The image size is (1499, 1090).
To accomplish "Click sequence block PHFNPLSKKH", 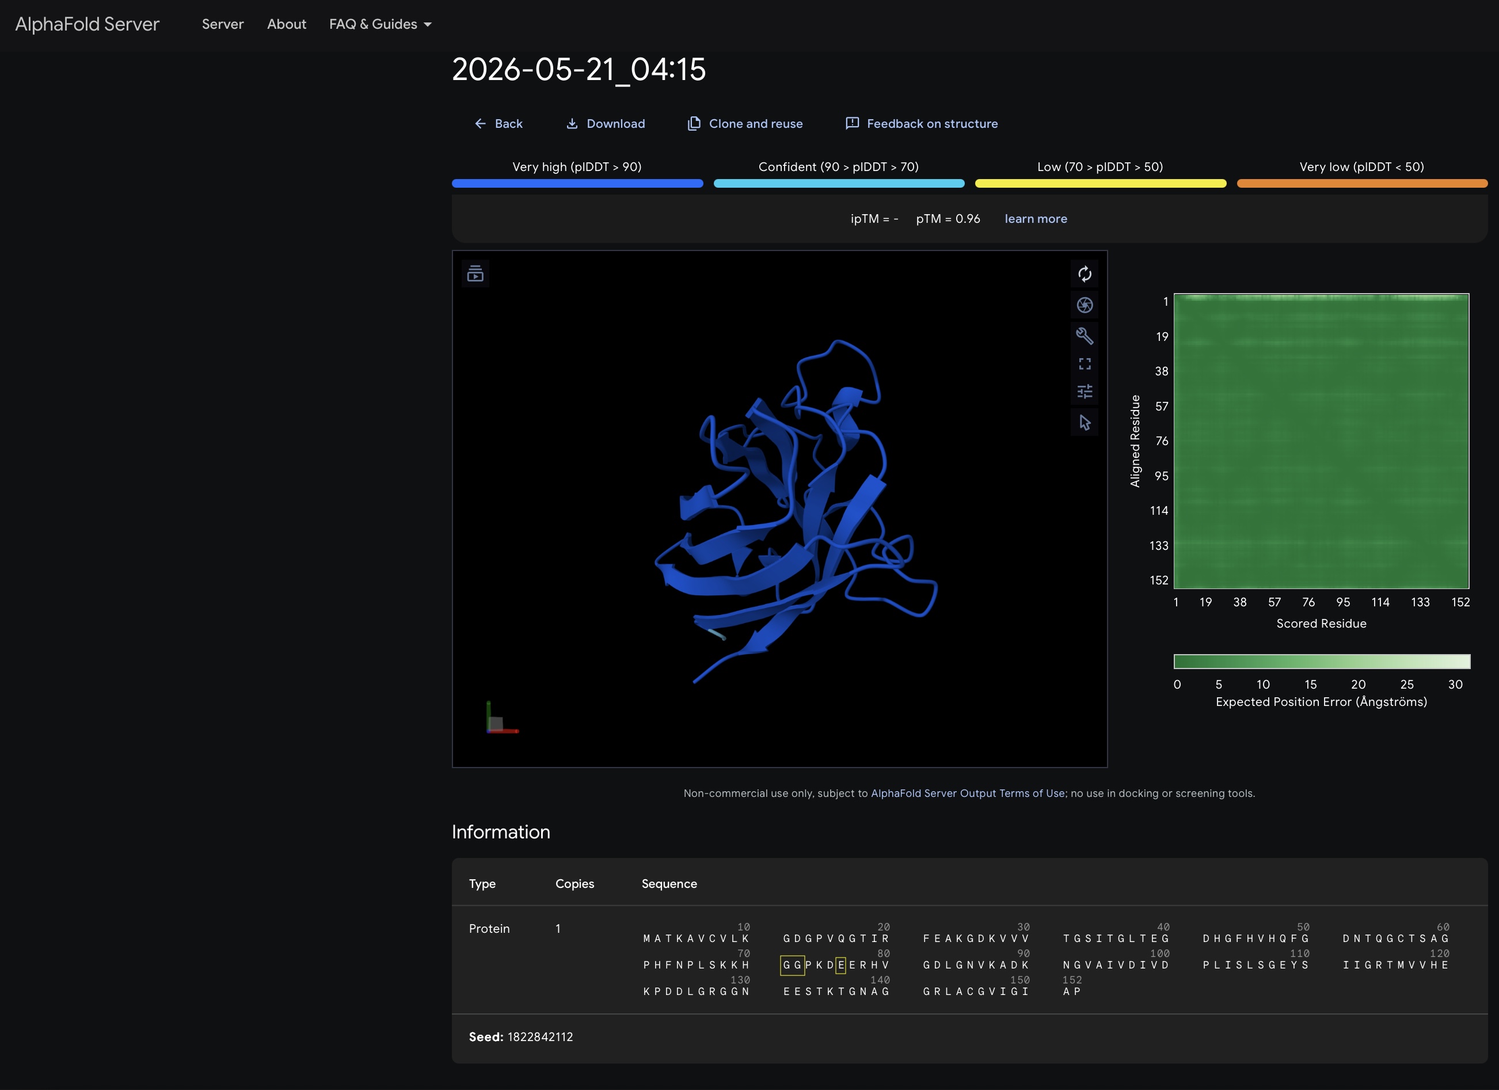I will (x=696, y=965).
